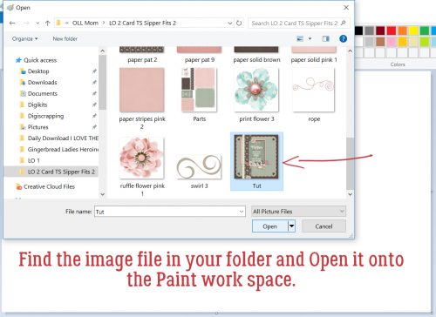Click OLL Mom in the address path
The width and height of the screenshot is (436, 317).
[85, 23]
